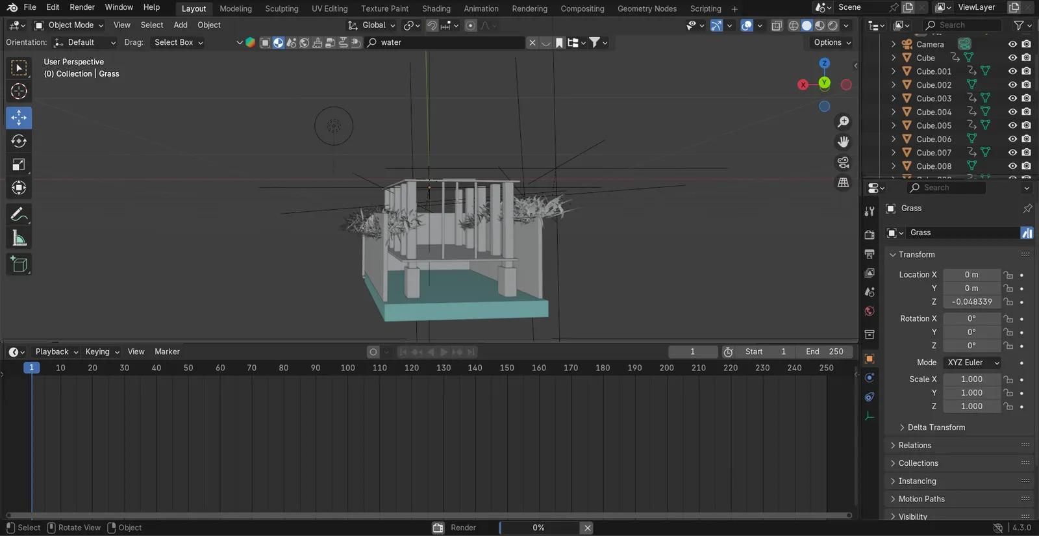This screenshot has width=1039, height=536.
Task: Click the hand pan view gizmo
Action: click(x=843, y=142)
